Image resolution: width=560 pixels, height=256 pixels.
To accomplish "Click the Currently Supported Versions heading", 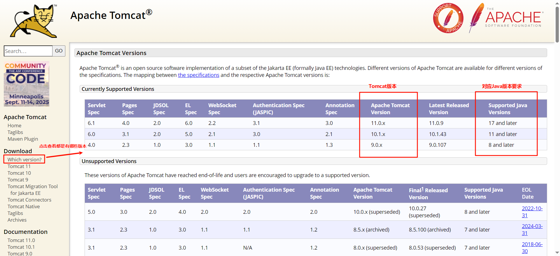I will 118,89.
